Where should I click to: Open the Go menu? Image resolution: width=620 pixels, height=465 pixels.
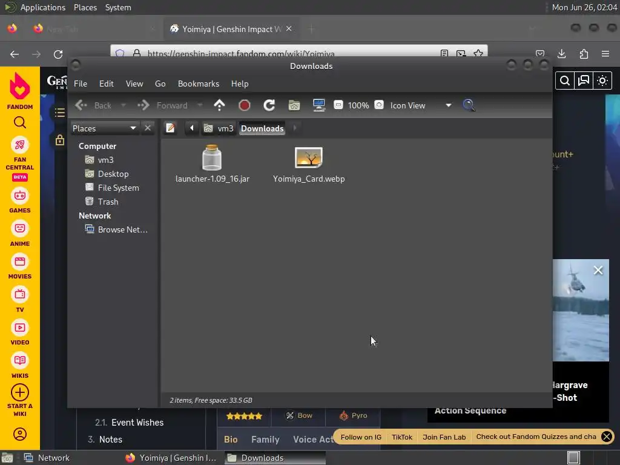(160, 84)
